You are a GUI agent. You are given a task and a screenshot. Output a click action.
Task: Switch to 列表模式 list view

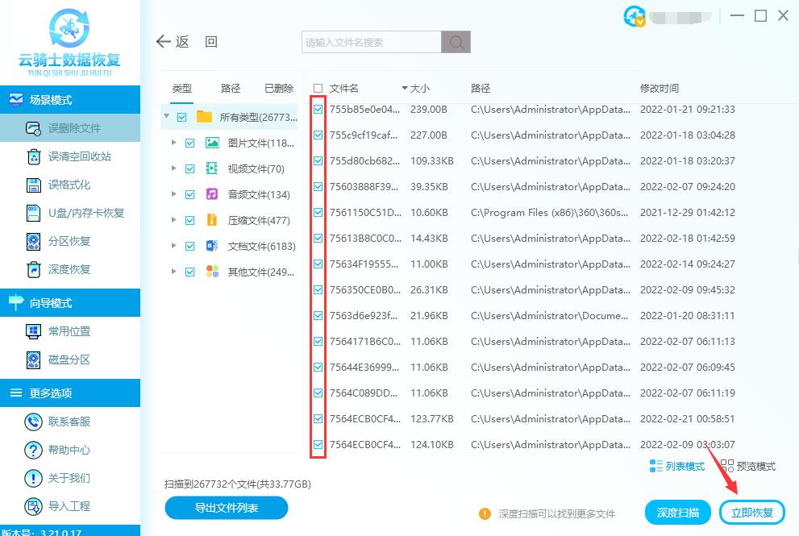[677, 466]
